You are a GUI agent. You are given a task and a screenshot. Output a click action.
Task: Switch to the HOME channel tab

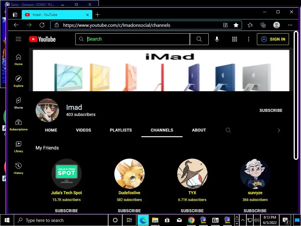point(51,130)
